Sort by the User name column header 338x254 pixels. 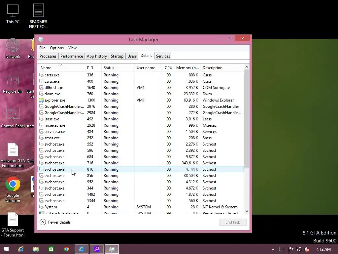coord(148,67)
